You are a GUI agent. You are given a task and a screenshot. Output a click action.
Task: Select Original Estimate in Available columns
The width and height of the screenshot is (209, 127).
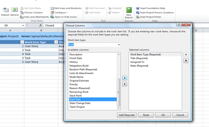pos(93,81)
